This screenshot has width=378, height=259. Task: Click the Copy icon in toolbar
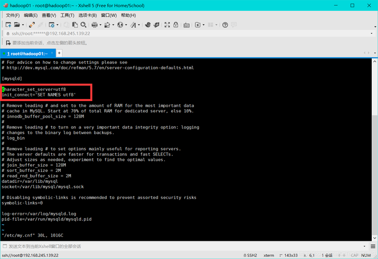(x=66, y=25)
